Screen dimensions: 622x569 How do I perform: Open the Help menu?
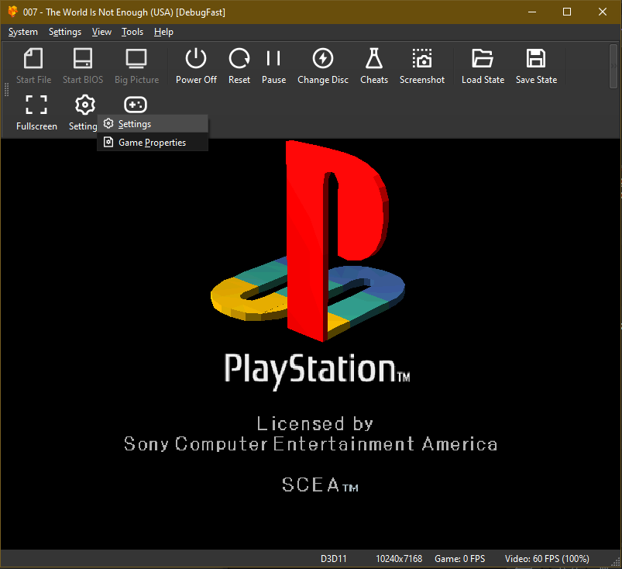pyautogui.click(x=163, y=32)
